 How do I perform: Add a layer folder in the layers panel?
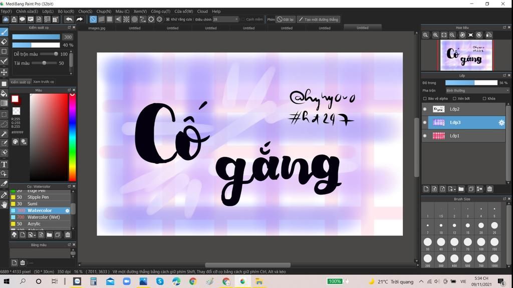pyautogui.click(x=461, y=188)
